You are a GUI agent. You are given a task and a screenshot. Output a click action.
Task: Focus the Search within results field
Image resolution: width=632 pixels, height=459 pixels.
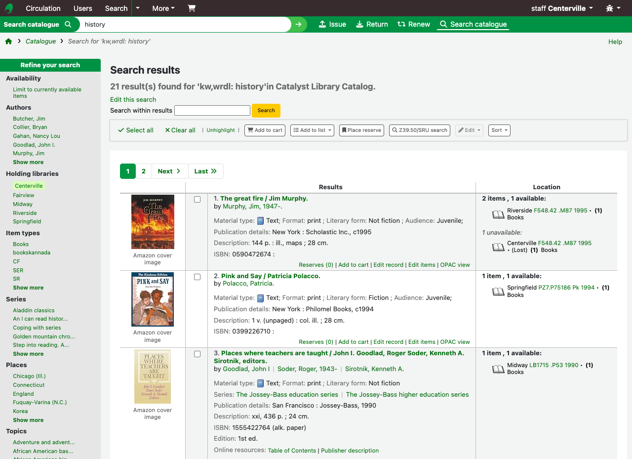(212, 111)
